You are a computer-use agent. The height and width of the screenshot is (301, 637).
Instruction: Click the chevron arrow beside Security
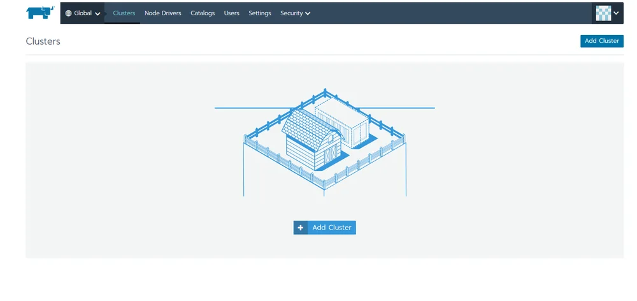click(x=308, y=13)
